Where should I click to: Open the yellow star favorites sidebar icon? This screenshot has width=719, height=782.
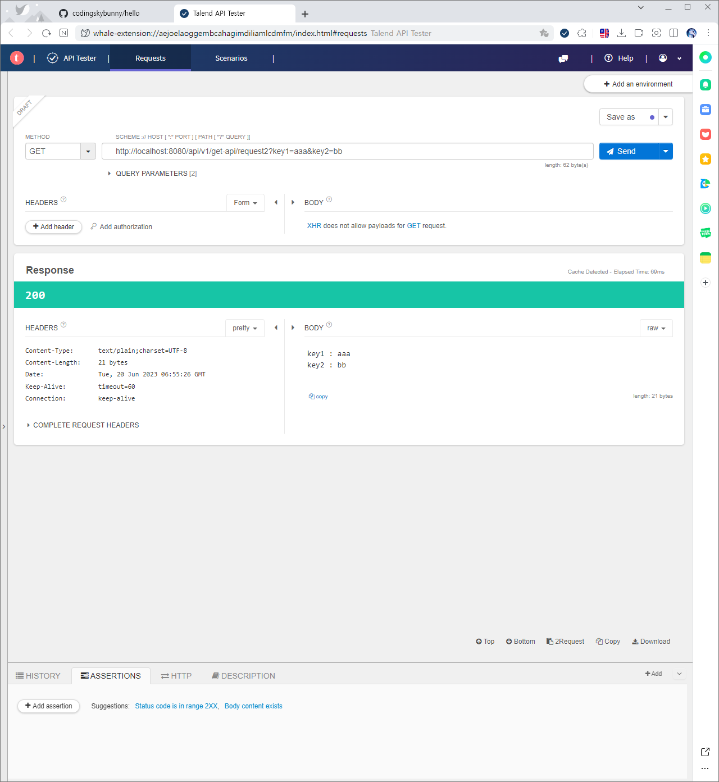click(x=706, y=159)
